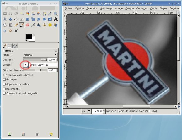Screen dimensions: 182x140
Task: Select the Dodge/Burn tool
Action: 16,31
